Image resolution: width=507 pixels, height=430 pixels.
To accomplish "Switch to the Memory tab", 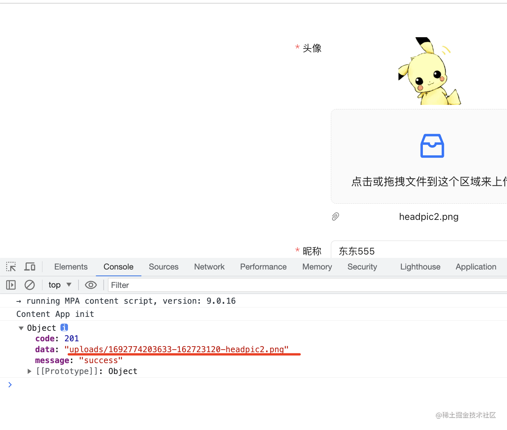I will pyautogui.click(x=317, y=267).
